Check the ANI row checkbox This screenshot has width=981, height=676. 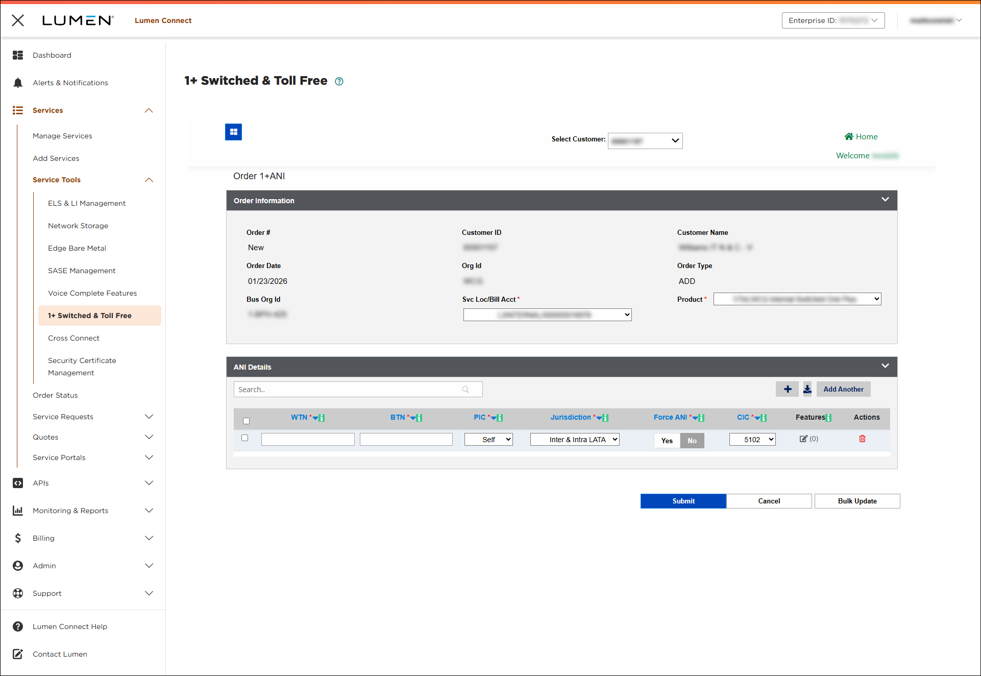[245, 438]
